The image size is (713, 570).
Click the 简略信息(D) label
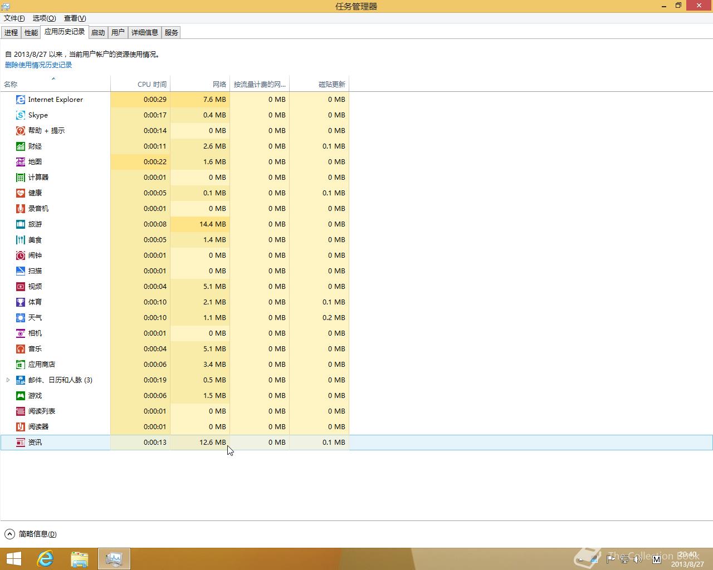pos(38,534)
